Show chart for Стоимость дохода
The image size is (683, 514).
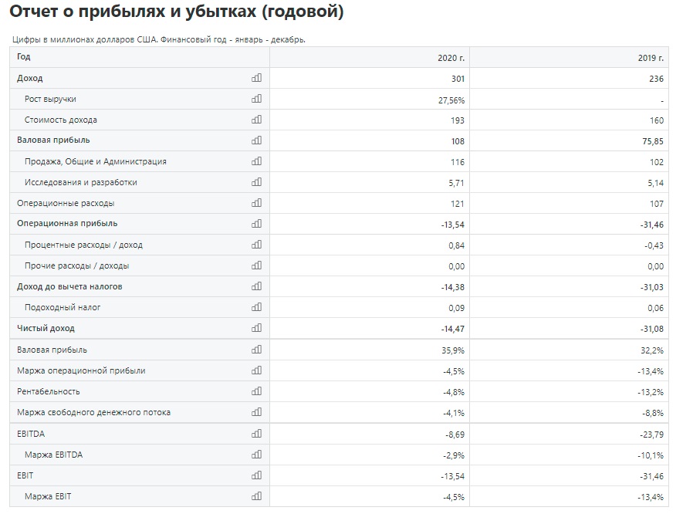pos(256,120)
